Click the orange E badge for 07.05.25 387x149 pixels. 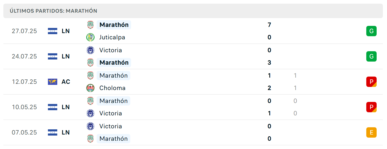[371, 132]
